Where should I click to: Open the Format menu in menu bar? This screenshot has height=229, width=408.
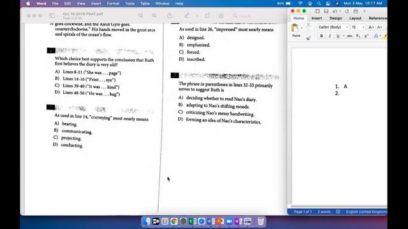(x=113, y=4)
